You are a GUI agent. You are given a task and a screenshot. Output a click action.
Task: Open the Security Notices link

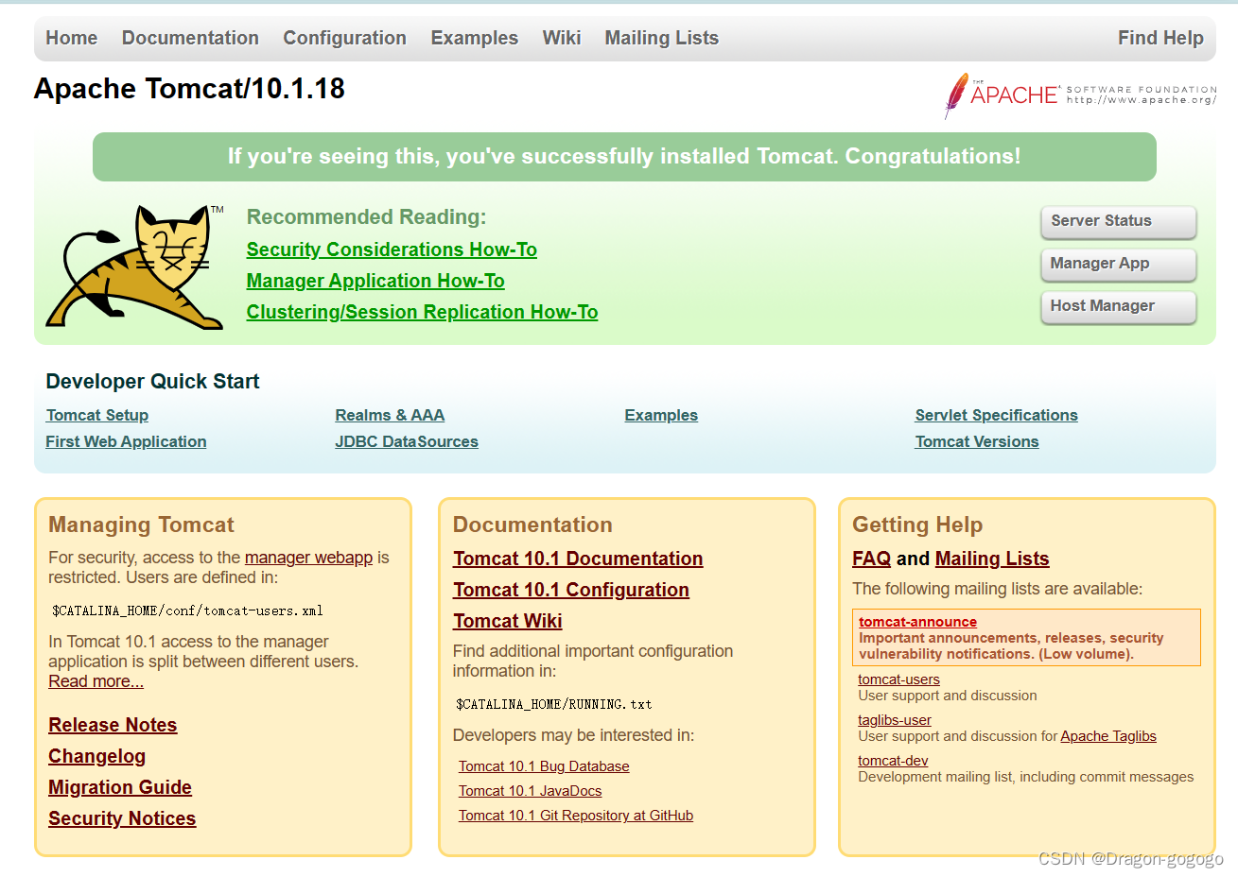point(122,818)
